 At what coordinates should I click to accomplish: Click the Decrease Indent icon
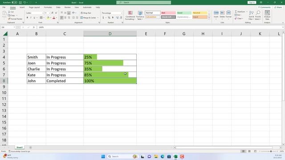tap(73, 18)
